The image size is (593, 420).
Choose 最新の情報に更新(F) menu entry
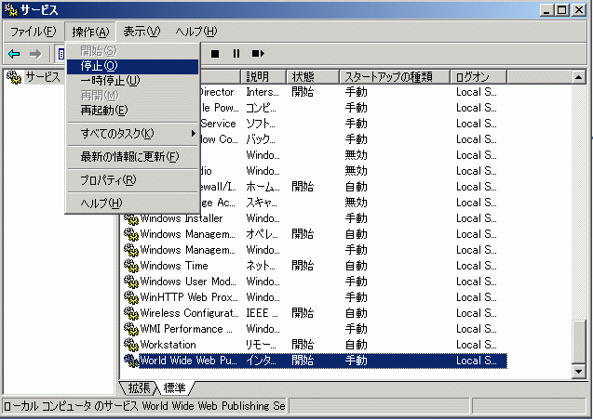132,157
